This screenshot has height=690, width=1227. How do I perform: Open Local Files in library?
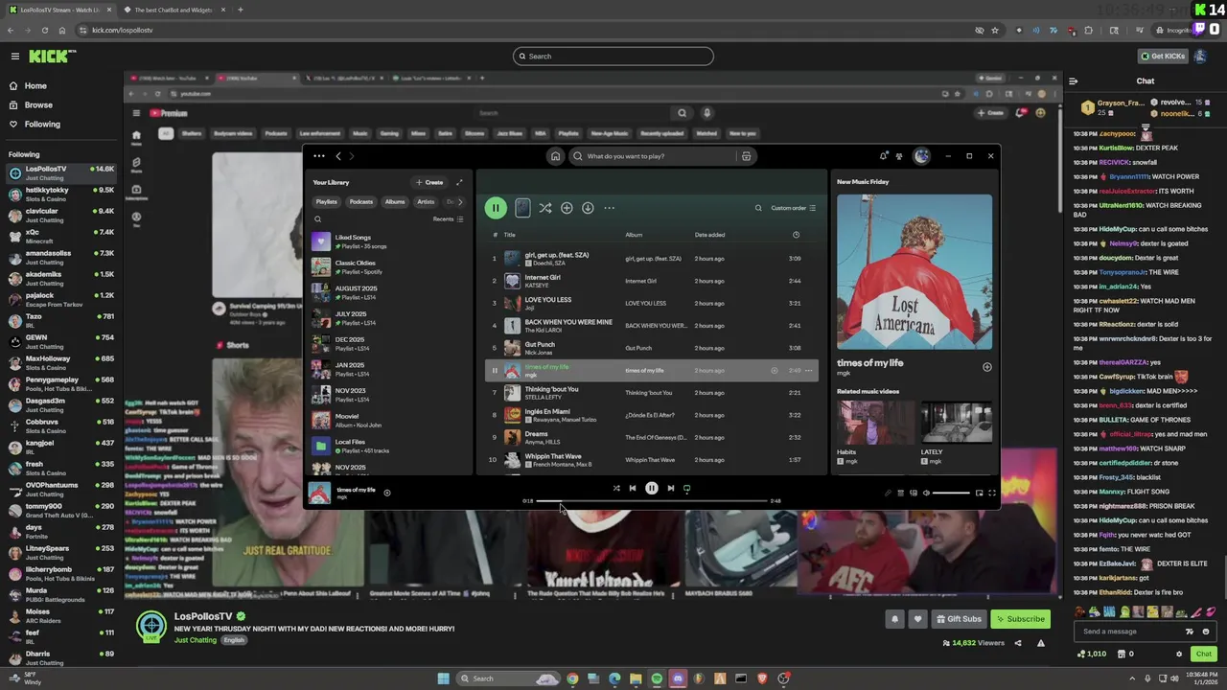pos(388,446)
